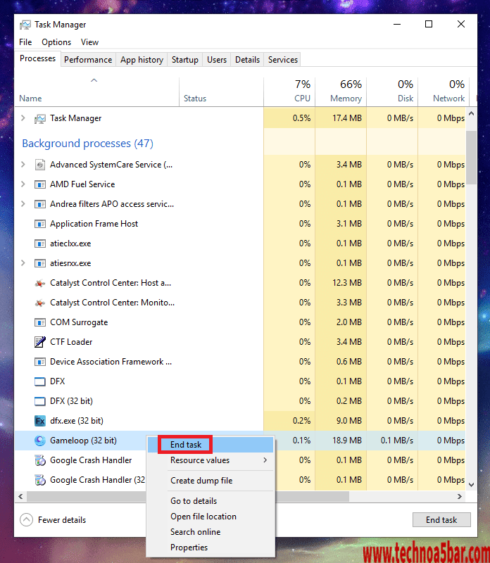Expand the Task Manager process row
The height and width of the screenshot is (563, 490).
[23, 118]
